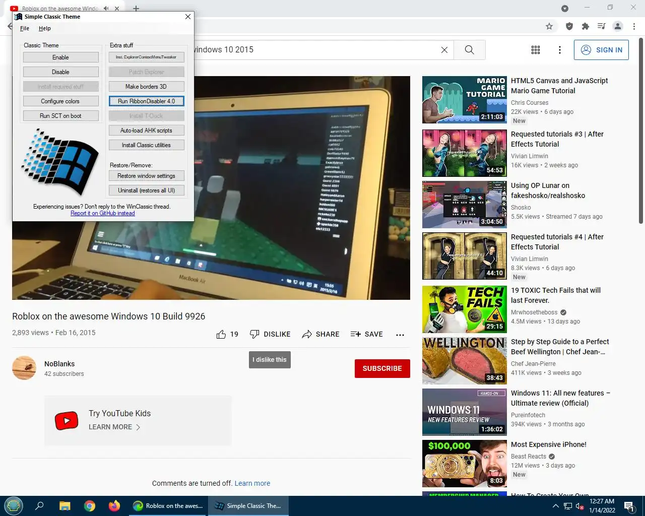The width and height of the screenshot is (645, 516).
Task: Run RibbonDisabler 4.0
Action: click(x=146, y=101)
